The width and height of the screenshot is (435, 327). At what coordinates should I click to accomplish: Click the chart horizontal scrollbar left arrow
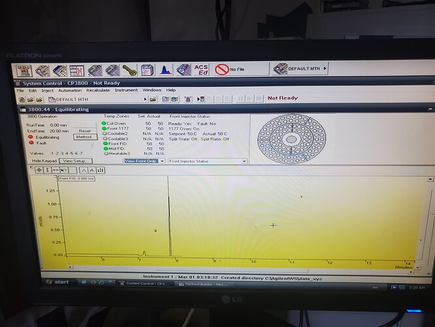point(70,267)
